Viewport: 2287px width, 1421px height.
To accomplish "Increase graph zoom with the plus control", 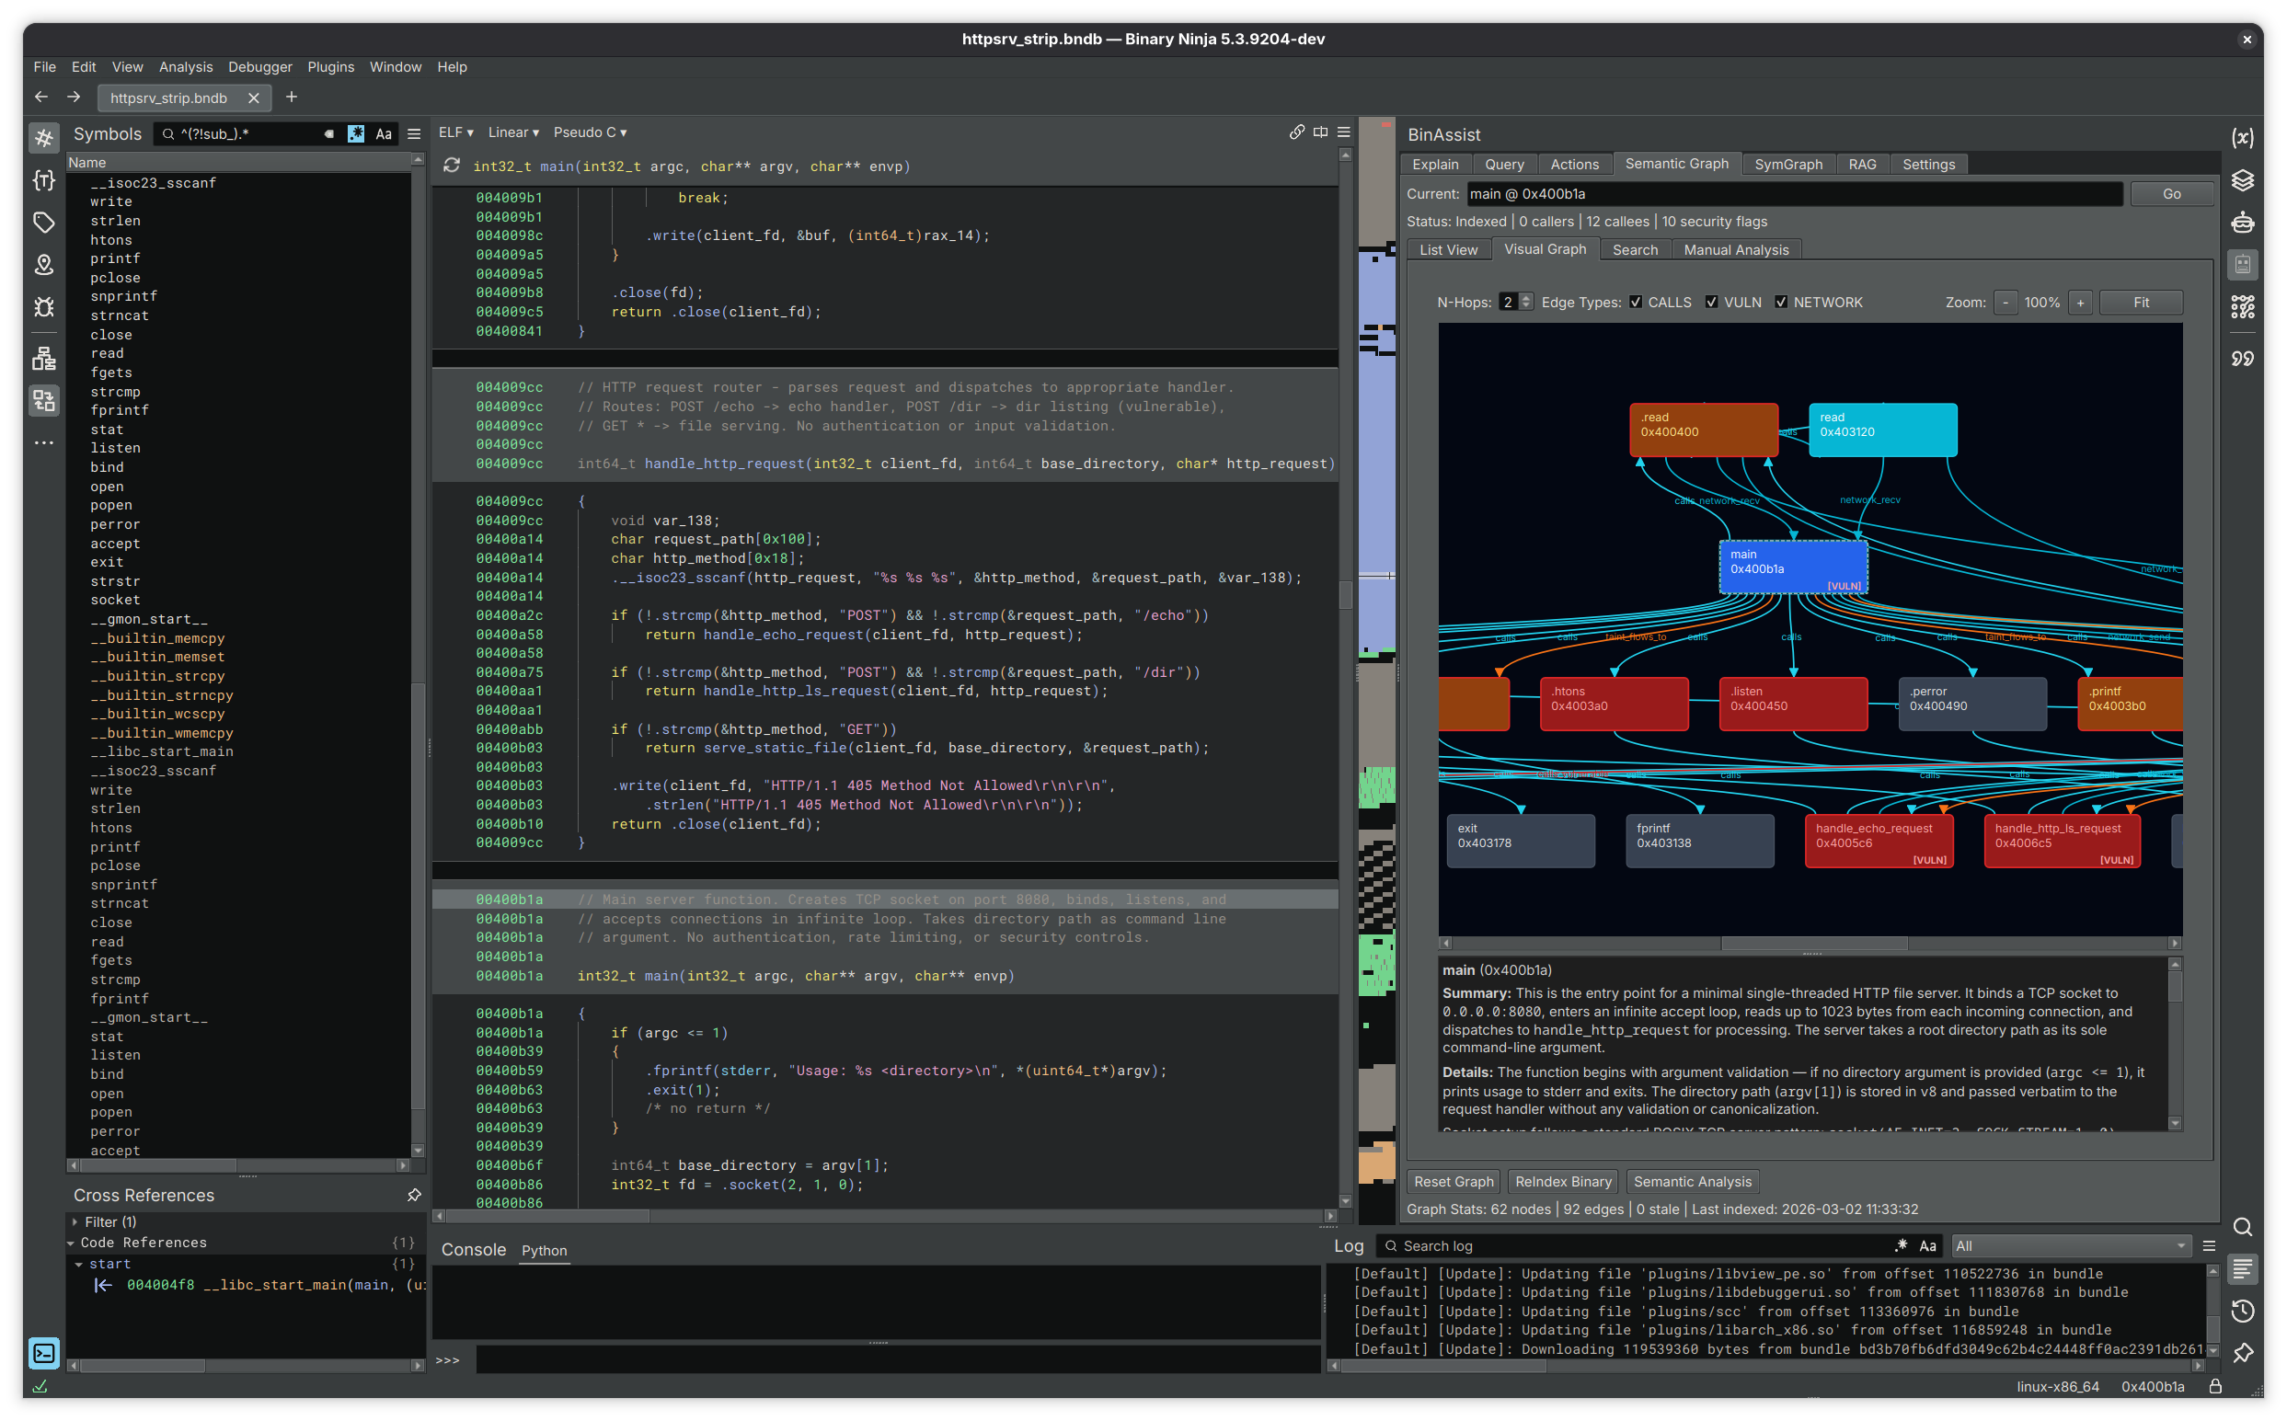I will pos(2080,302).
